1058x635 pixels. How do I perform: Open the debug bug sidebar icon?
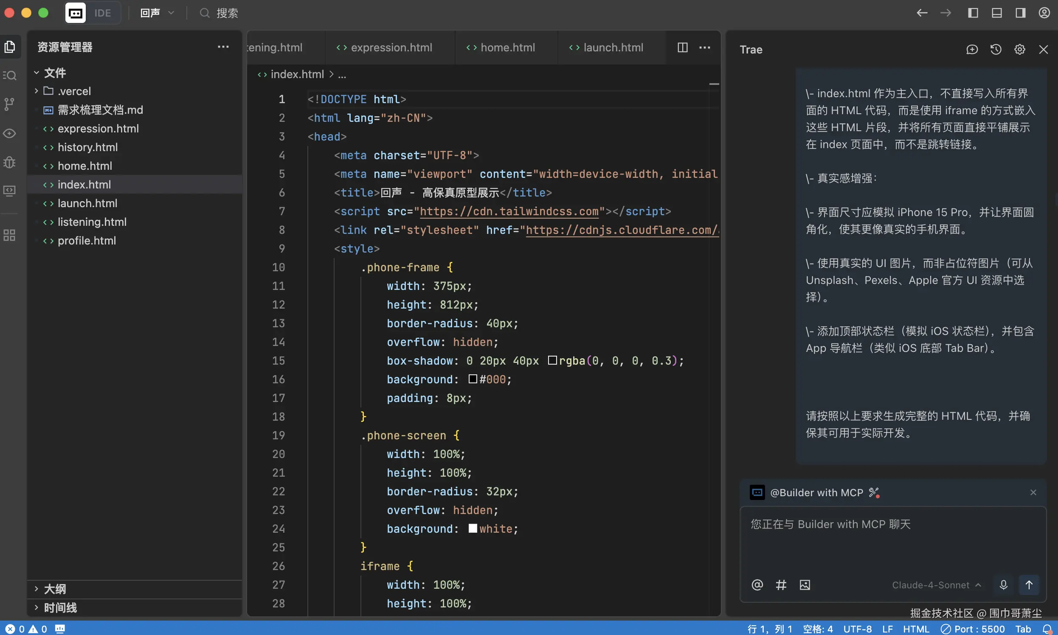[x=9, y=162]
